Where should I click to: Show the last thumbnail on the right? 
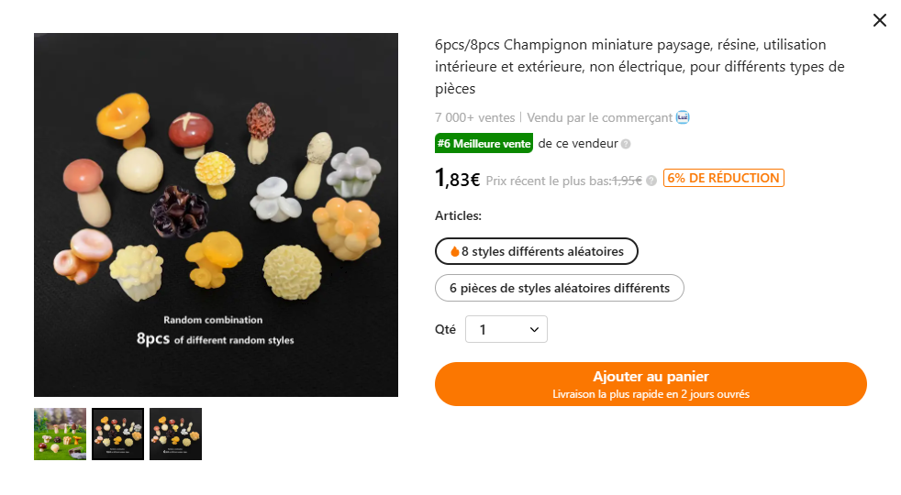point(175,434)
